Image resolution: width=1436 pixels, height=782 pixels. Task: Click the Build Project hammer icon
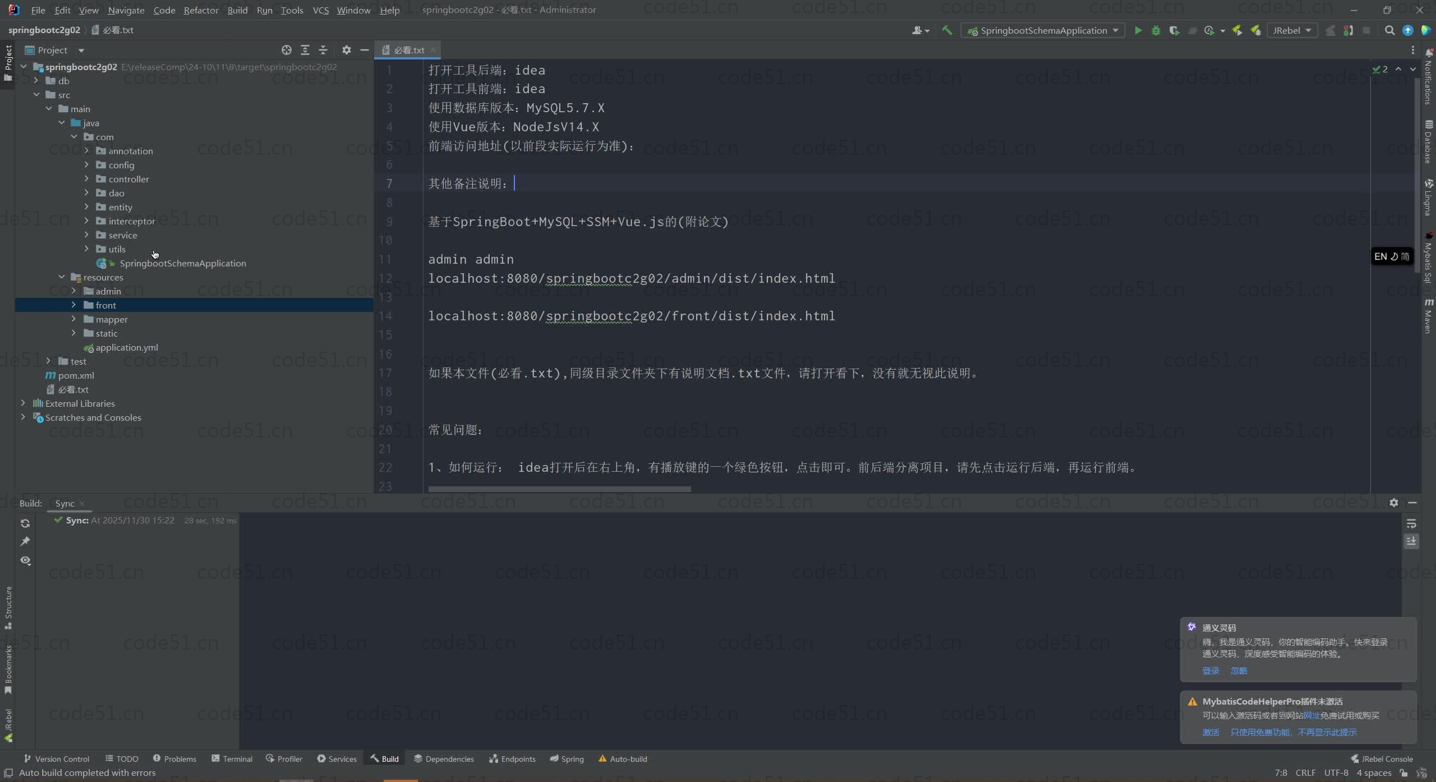947,30
